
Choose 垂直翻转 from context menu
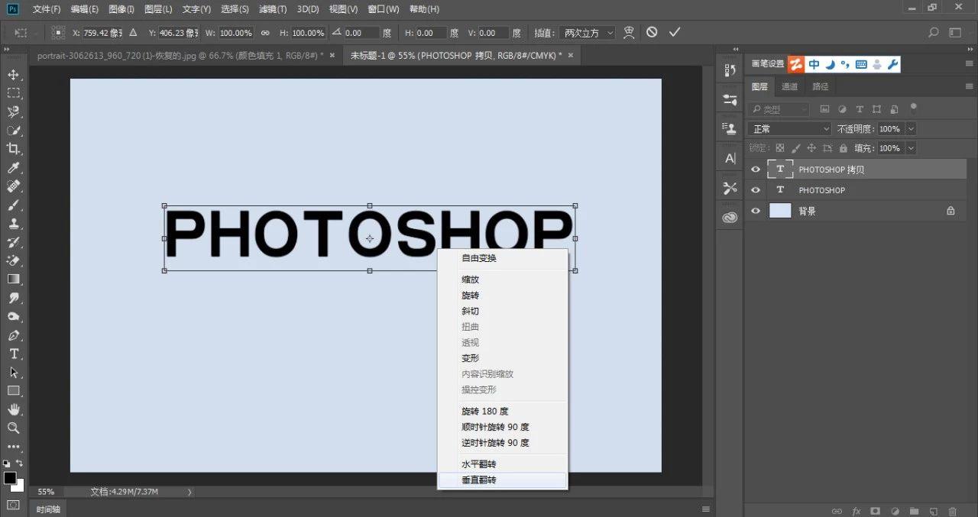coord(503,480)
